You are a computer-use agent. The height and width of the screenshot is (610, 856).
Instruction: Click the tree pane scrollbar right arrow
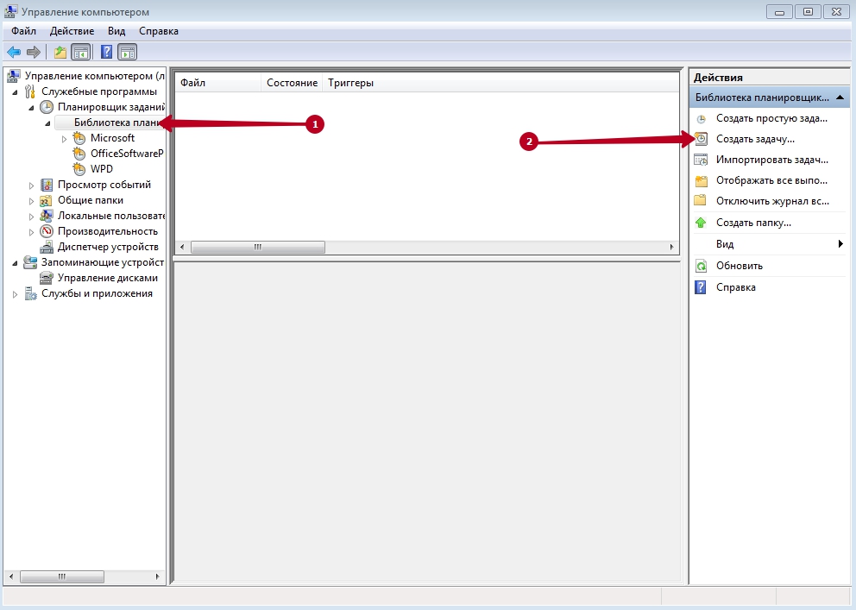[157, 576]
